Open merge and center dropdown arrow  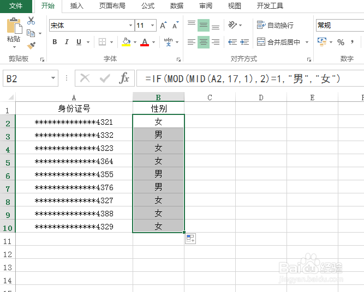coord(307,42)
